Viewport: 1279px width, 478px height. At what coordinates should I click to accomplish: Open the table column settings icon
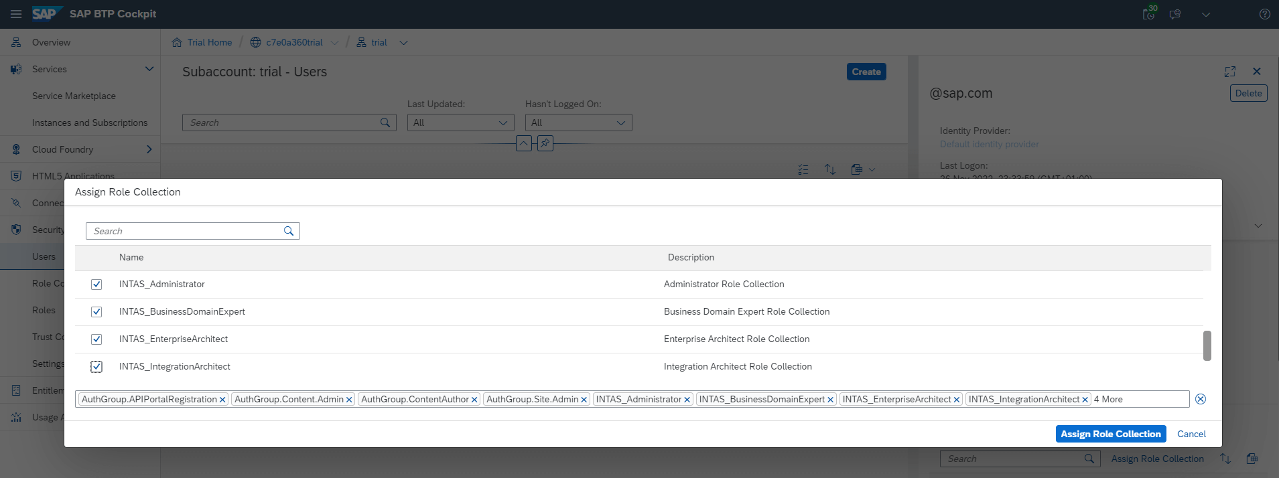803,169
